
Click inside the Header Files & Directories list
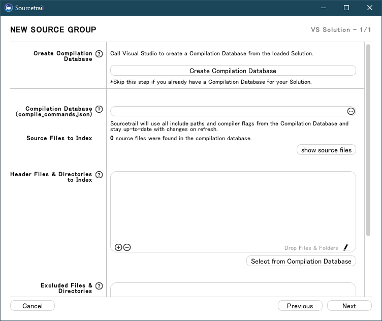pos(233,206)
